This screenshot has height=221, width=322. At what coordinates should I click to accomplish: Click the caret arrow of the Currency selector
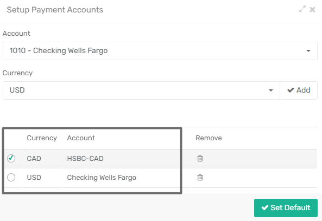click(271, 90)
